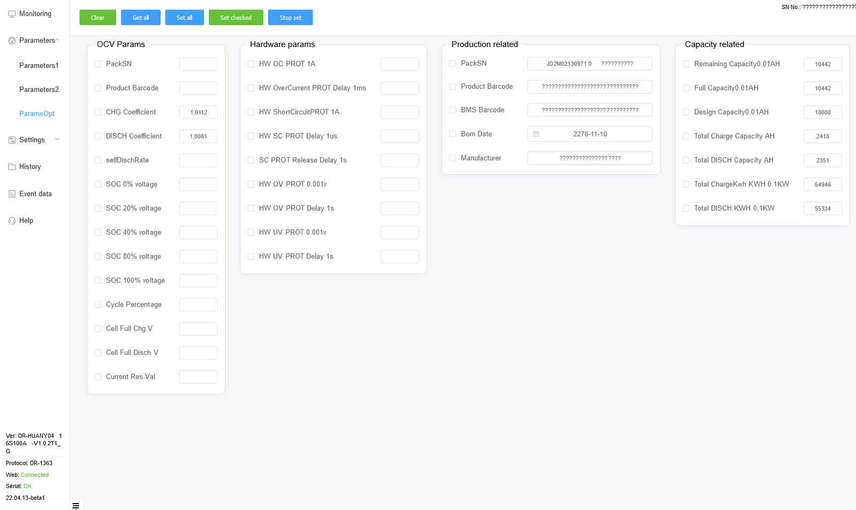Click the Protocol DR-1363 text
856x510 pixels.
point(29,463)
